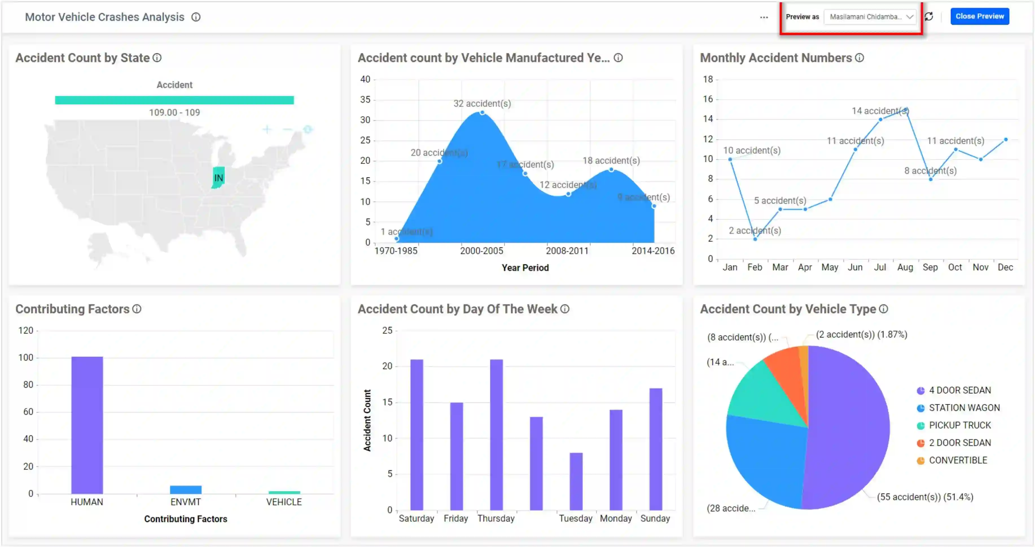The image size is (1035, 547).
Task: View info for Accident Count by Day Of The Week
Action: pos(565,309)
